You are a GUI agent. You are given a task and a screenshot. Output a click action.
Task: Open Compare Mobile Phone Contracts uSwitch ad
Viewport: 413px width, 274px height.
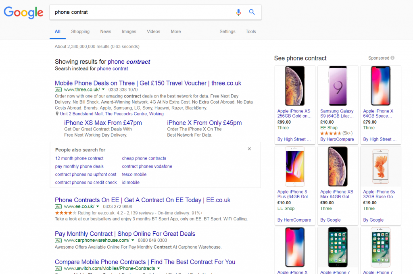145,262
